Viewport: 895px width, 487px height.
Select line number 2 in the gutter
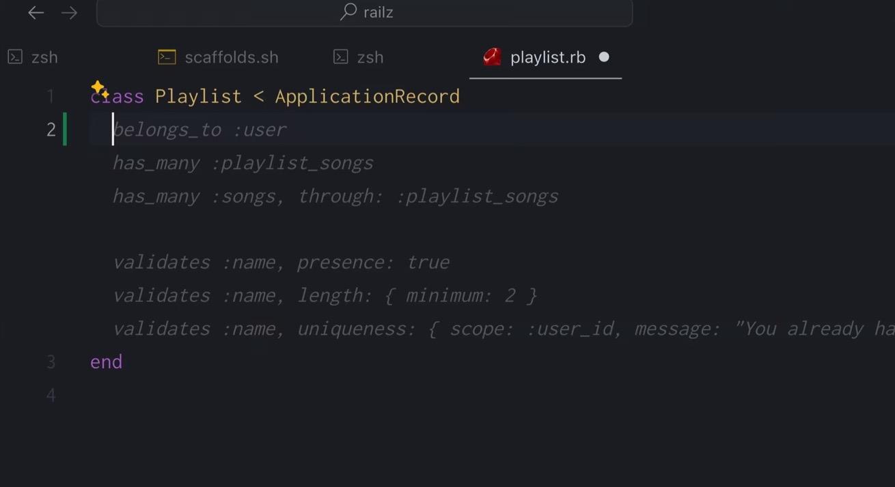(x=51, y=130)
